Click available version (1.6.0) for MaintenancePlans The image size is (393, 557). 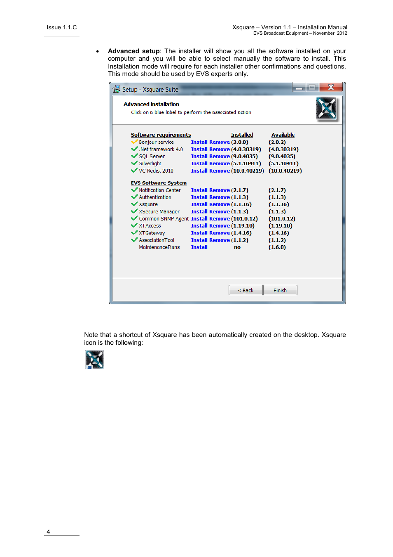click(277, 247)
